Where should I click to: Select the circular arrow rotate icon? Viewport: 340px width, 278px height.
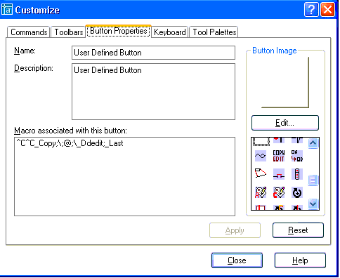click(297, 192)
